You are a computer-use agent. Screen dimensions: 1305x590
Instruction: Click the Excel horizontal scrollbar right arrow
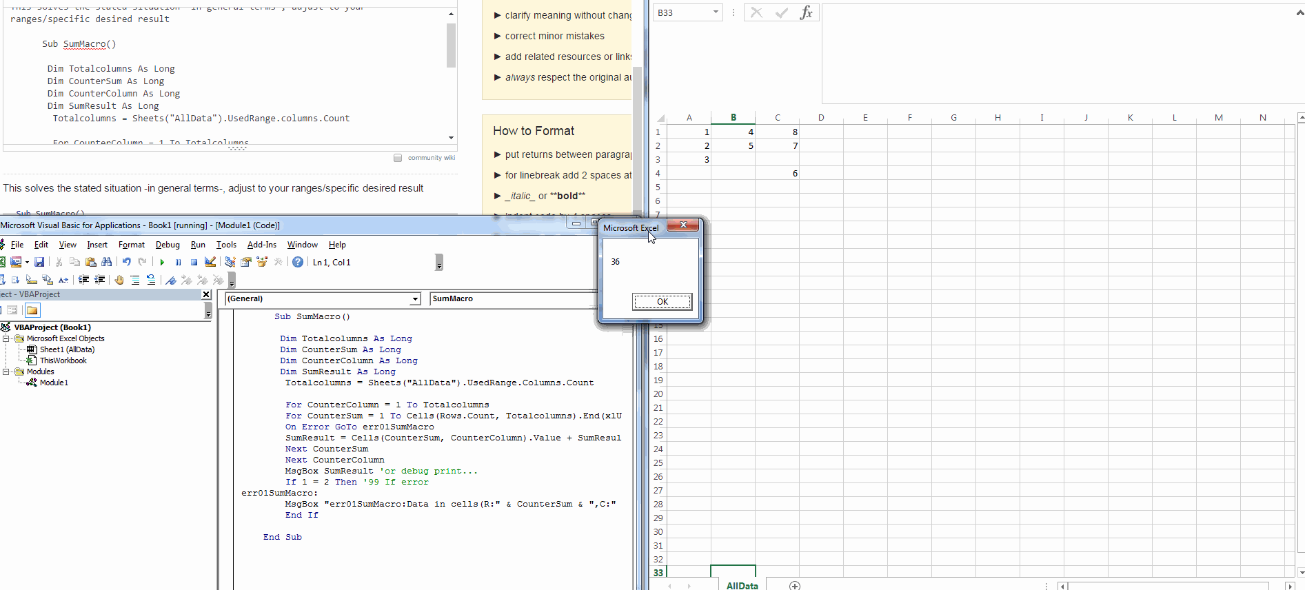coord(1290,586)
